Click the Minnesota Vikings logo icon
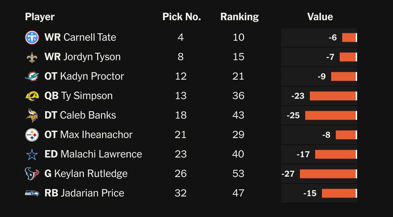Viewport: 393px width, 217px height. point(32,115)
